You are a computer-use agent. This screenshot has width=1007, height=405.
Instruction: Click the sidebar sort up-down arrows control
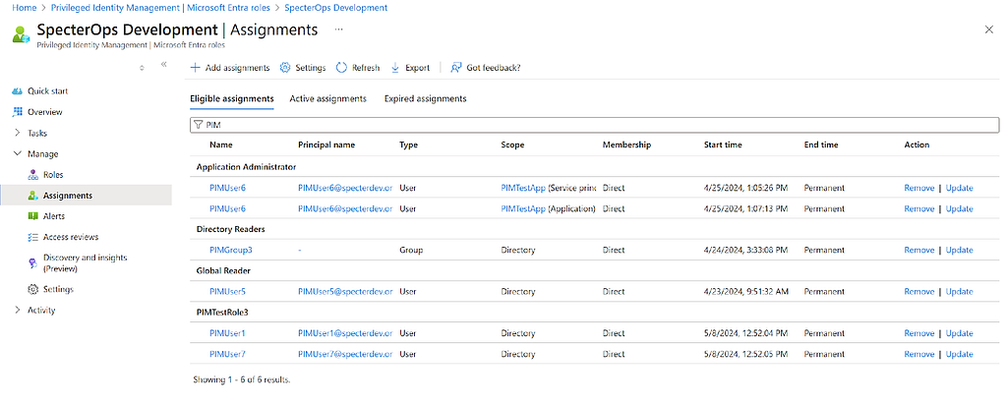click(x=142, y=68)
